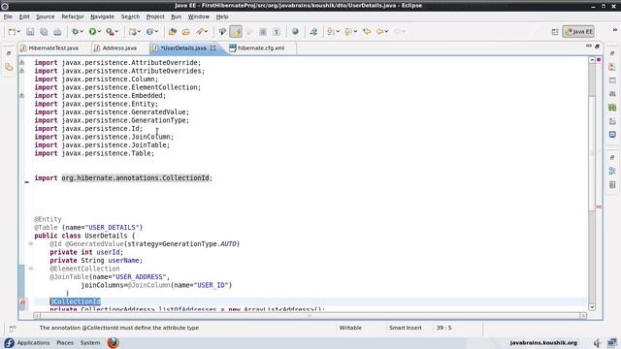621x349 pixels.
Task: Click vertical scrollbar down arrow
Action: (x=592, y=307)
